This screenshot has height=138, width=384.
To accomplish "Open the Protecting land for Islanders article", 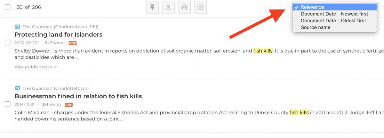I will coord(58,34).
